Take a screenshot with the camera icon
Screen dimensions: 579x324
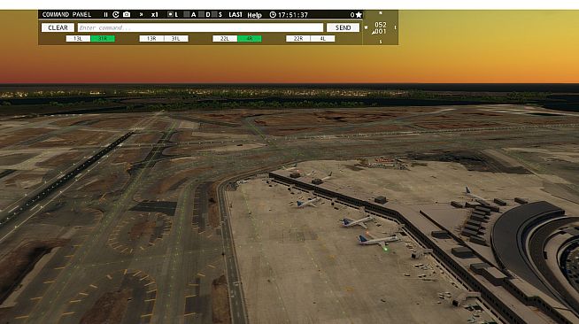[127, 14]
